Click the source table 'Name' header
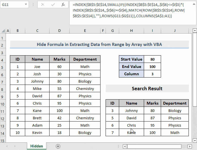Screen dimensions: 197x150 (37, 59)
